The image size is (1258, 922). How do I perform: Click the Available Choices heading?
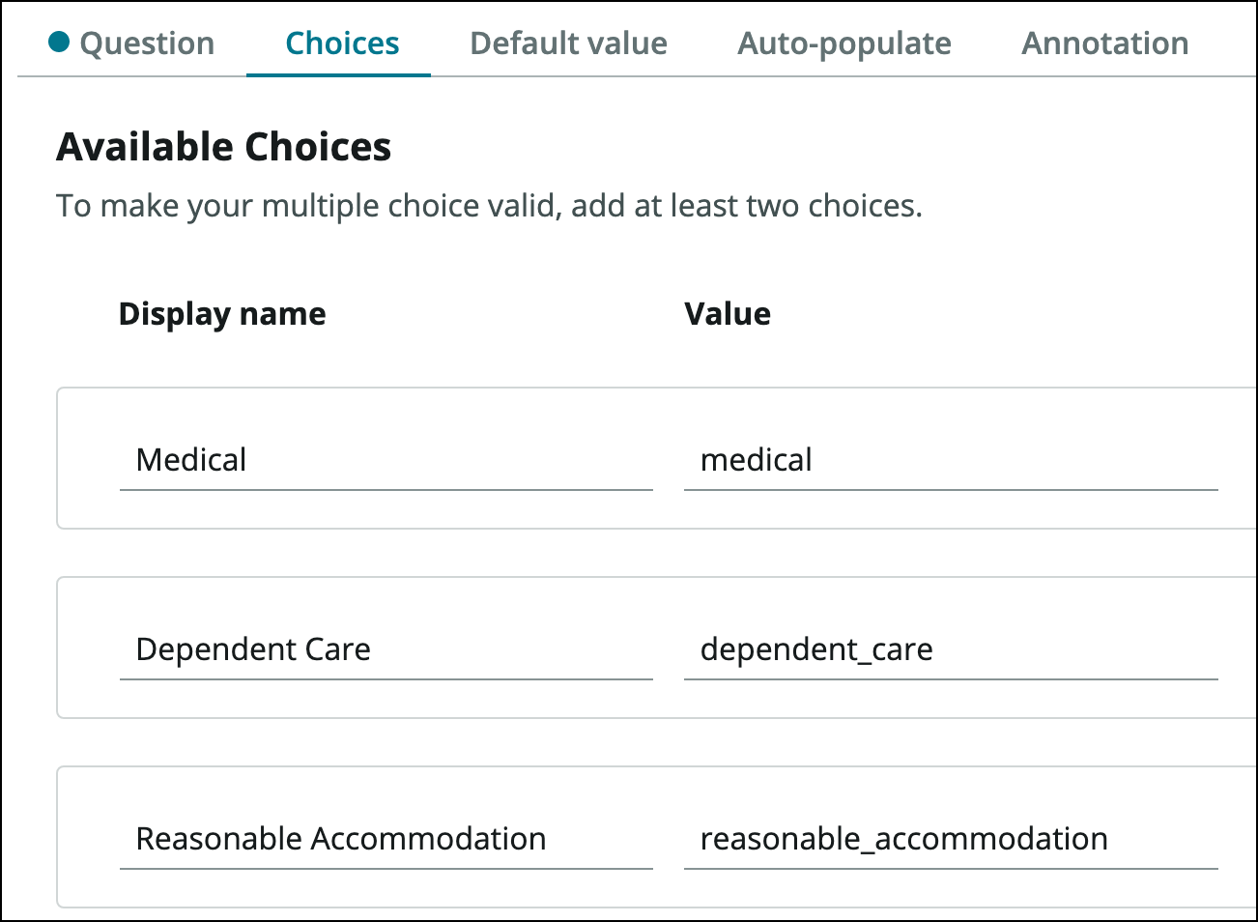tap(224, 147)
